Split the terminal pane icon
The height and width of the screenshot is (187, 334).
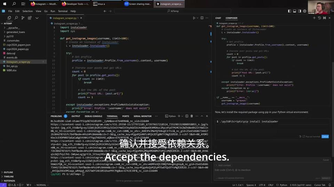click(187, 116)
